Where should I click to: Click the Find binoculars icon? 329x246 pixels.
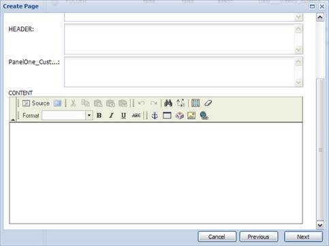[x=168, y=103]
